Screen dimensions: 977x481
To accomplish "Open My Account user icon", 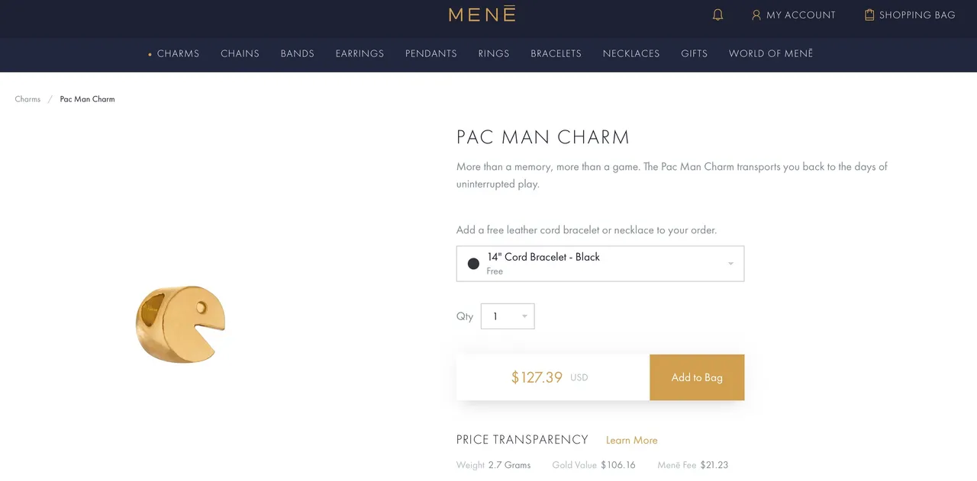I will coord(756,14).
